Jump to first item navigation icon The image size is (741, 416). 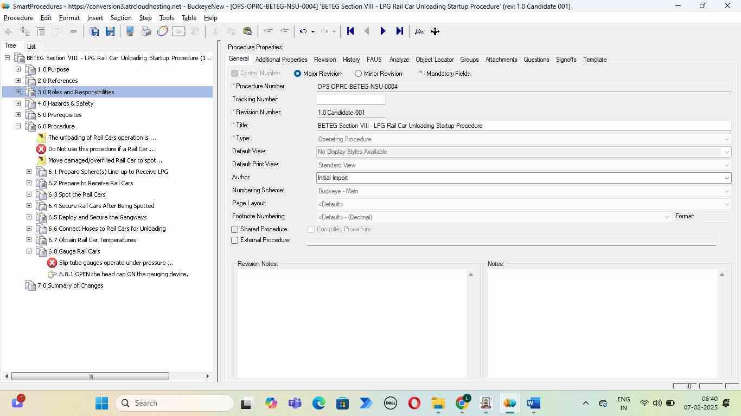350,31
